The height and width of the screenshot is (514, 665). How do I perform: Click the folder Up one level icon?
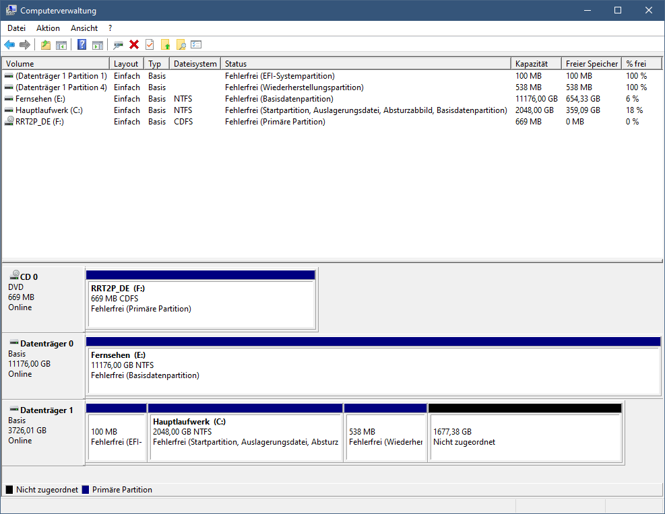pyautogui.click(x=46, y=44)
